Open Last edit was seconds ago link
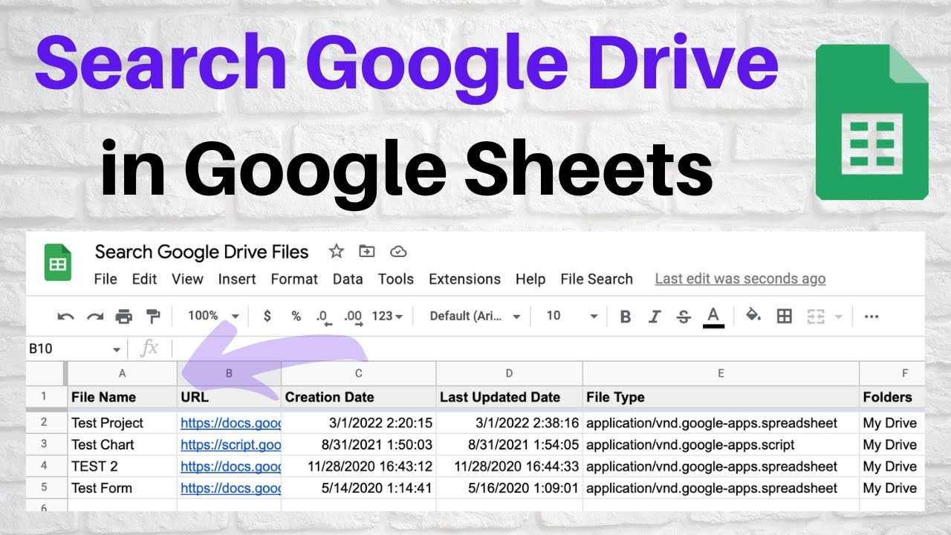The image size is (951, 535). (740, 279)
